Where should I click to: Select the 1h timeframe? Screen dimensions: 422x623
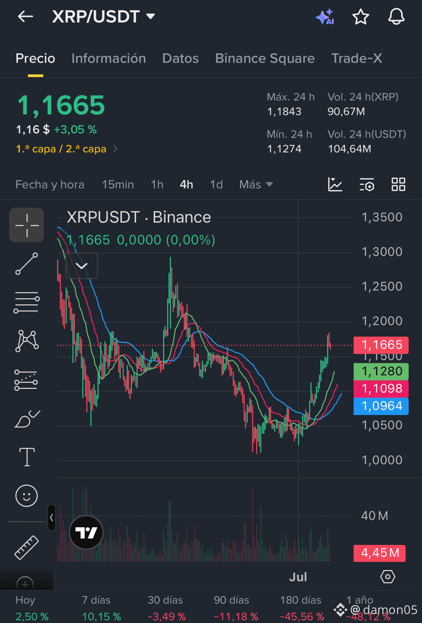tap(157, 185)
